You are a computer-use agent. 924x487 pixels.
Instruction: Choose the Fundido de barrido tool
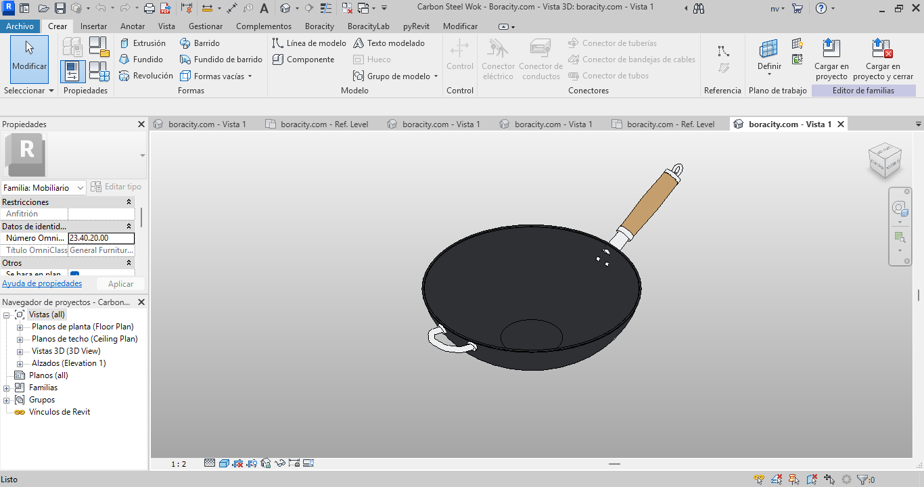coord(221,60)
